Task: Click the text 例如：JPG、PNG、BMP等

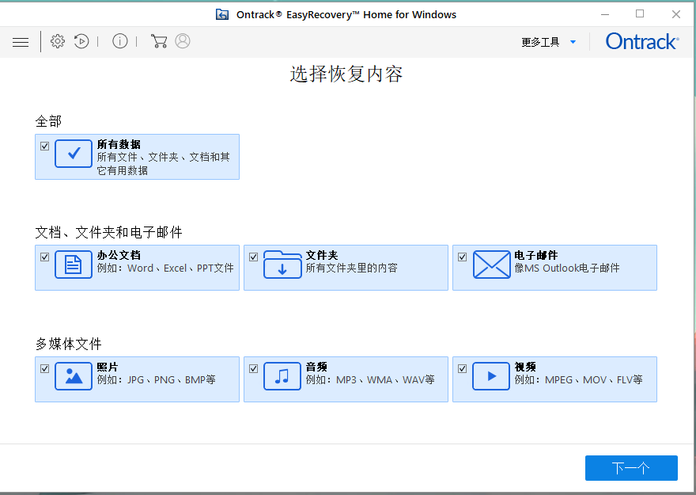Action: tap(157, 380)
